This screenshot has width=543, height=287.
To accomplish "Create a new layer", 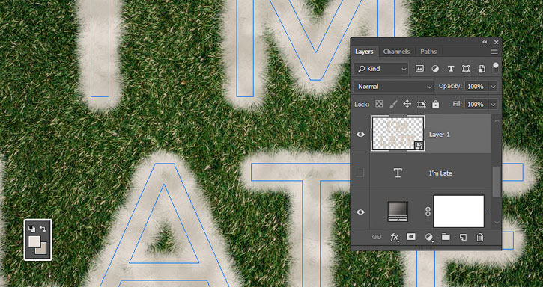I will point(463,237).
